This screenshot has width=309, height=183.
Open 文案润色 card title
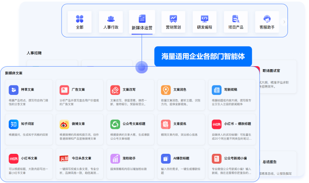pyautogui.click(x=180, y=89)
